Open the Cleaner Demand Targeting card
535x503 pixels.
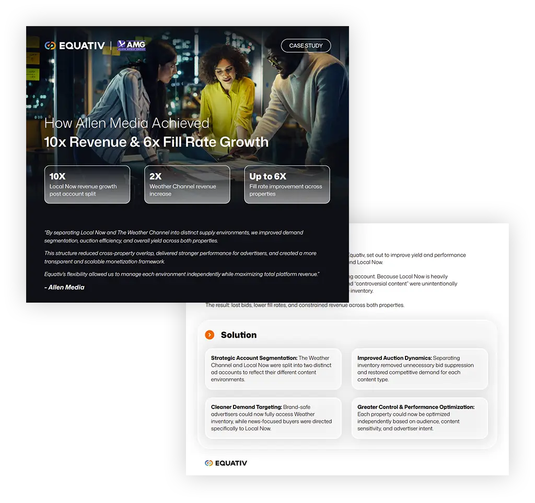click(x=273, y=418)
